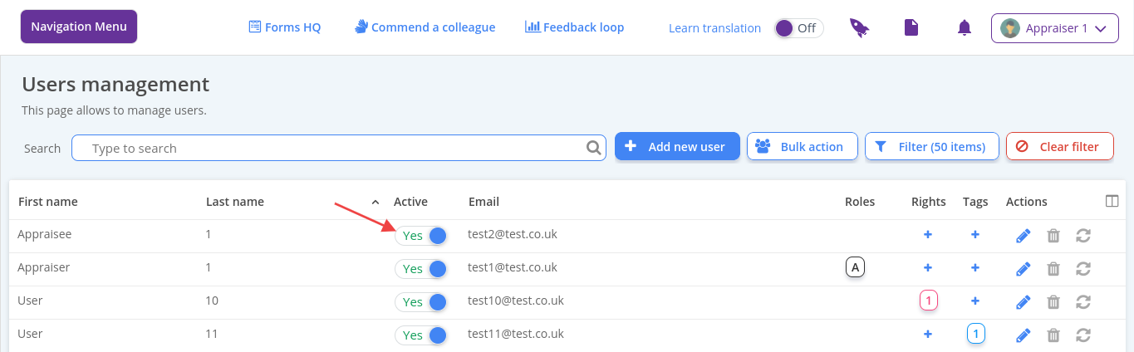Edit user test2@test.co.uk with pencil icon
This screenshot has width=1134, height=352.
click(1024, 236)
